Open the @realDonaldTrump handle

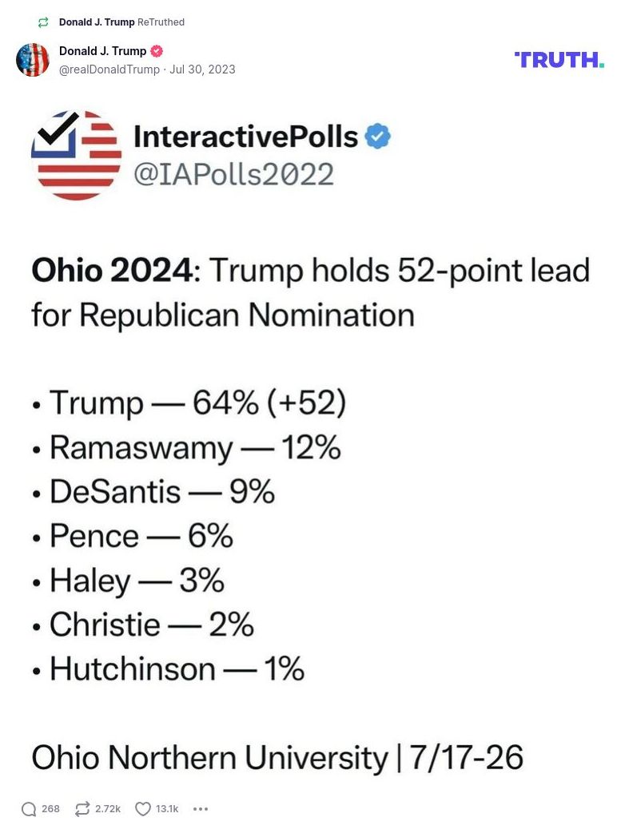106,69
